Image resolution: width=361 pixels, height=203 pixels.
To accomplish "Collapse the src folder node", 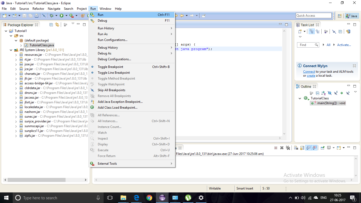I will (x=11, y=36).
